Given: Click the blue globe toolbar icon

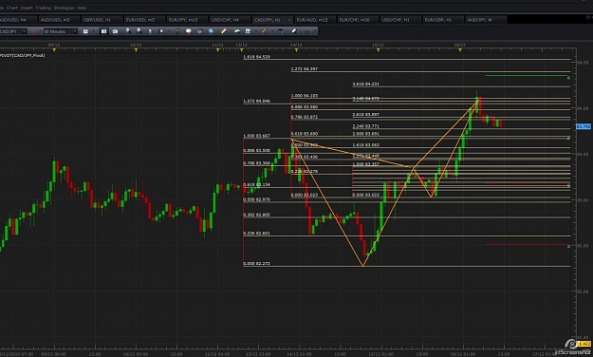Looking at the screenshot, I should click(211, 31).
